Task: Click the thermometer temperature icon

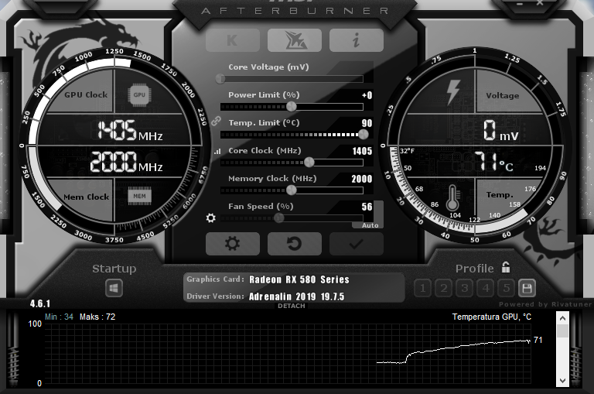Action: tap(452, 197)
